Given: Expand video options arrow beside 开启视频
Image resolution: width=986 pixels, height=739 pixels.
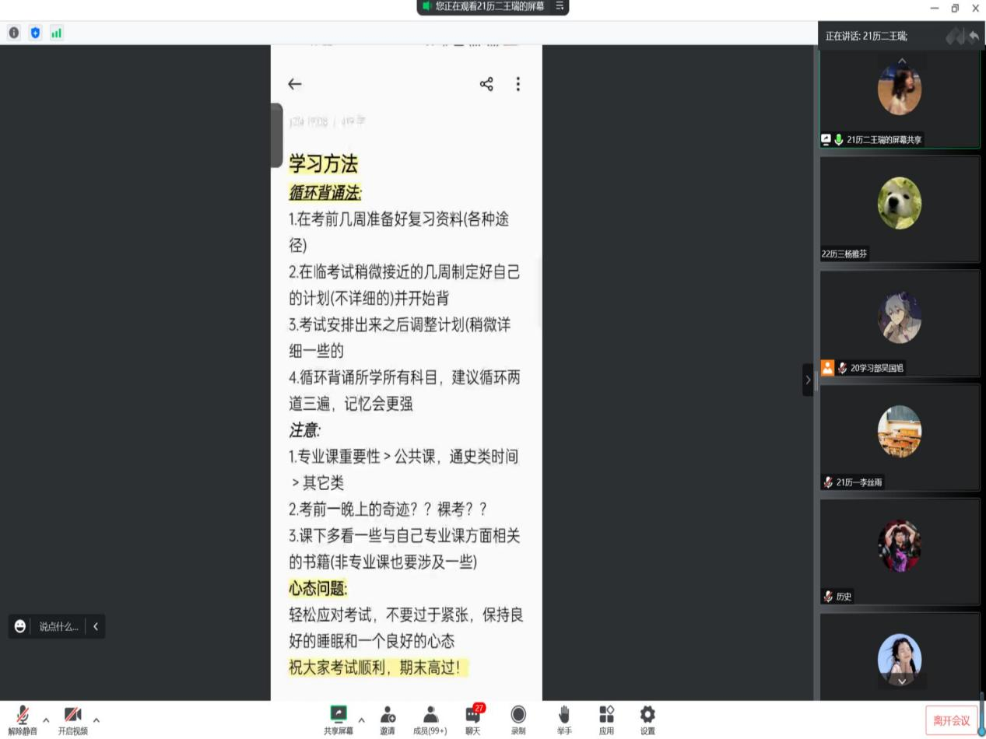Looking at the screenshot, I should (x=96, y=720).
